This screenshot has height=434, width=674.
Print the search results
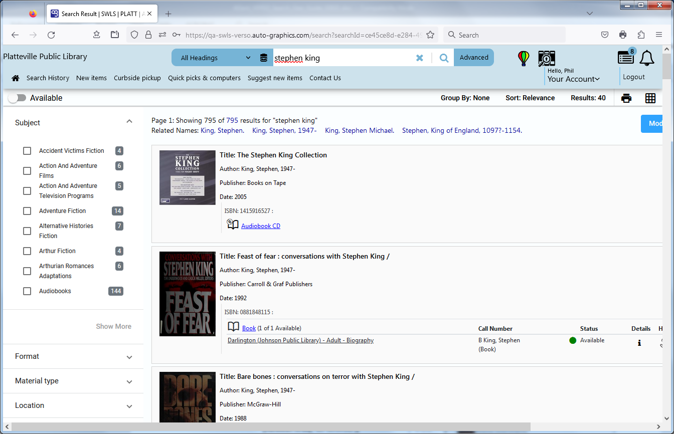coord(626,98)
